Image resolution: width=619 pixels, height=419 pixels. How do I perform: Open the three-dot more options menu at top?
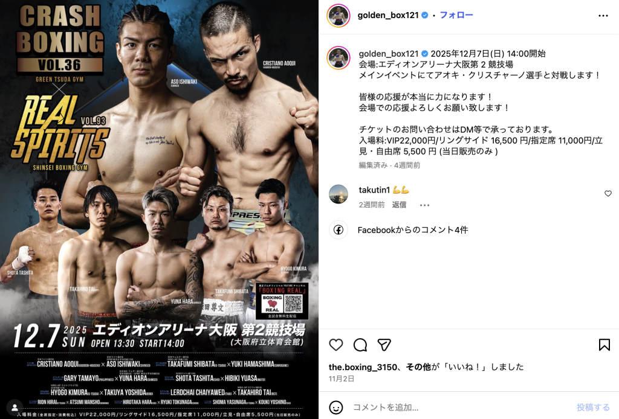603,15
